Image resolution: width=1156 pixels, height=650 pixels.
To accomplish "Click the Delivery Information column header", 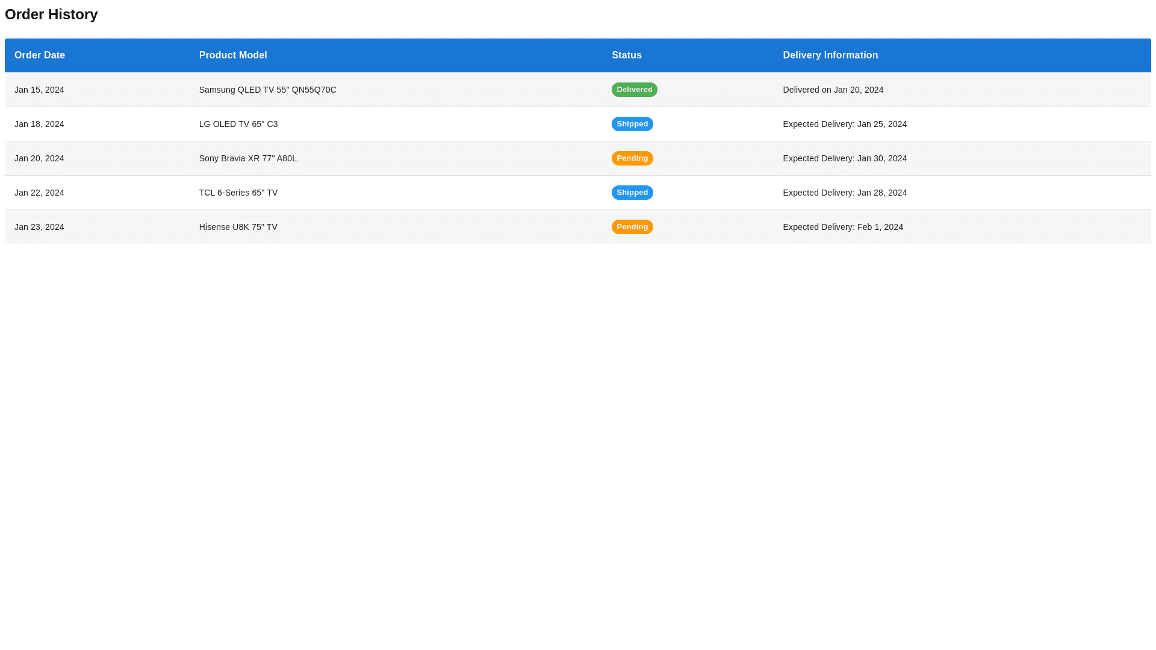I will [830, 55].
